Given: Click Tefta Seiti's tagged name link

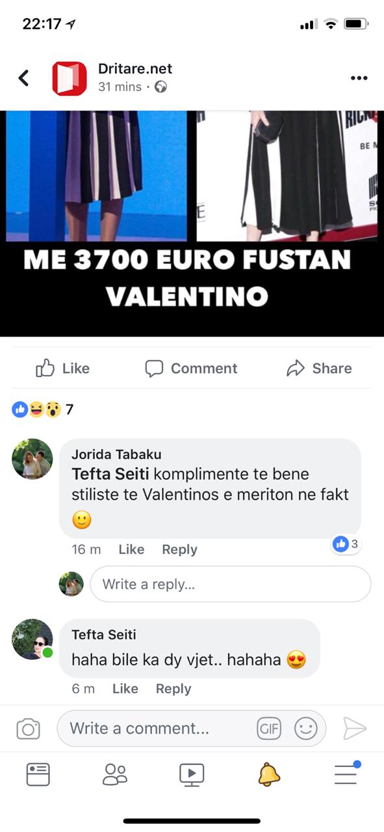Looking at the screenshot, I should pyautogui.click(x=110, y=474).
